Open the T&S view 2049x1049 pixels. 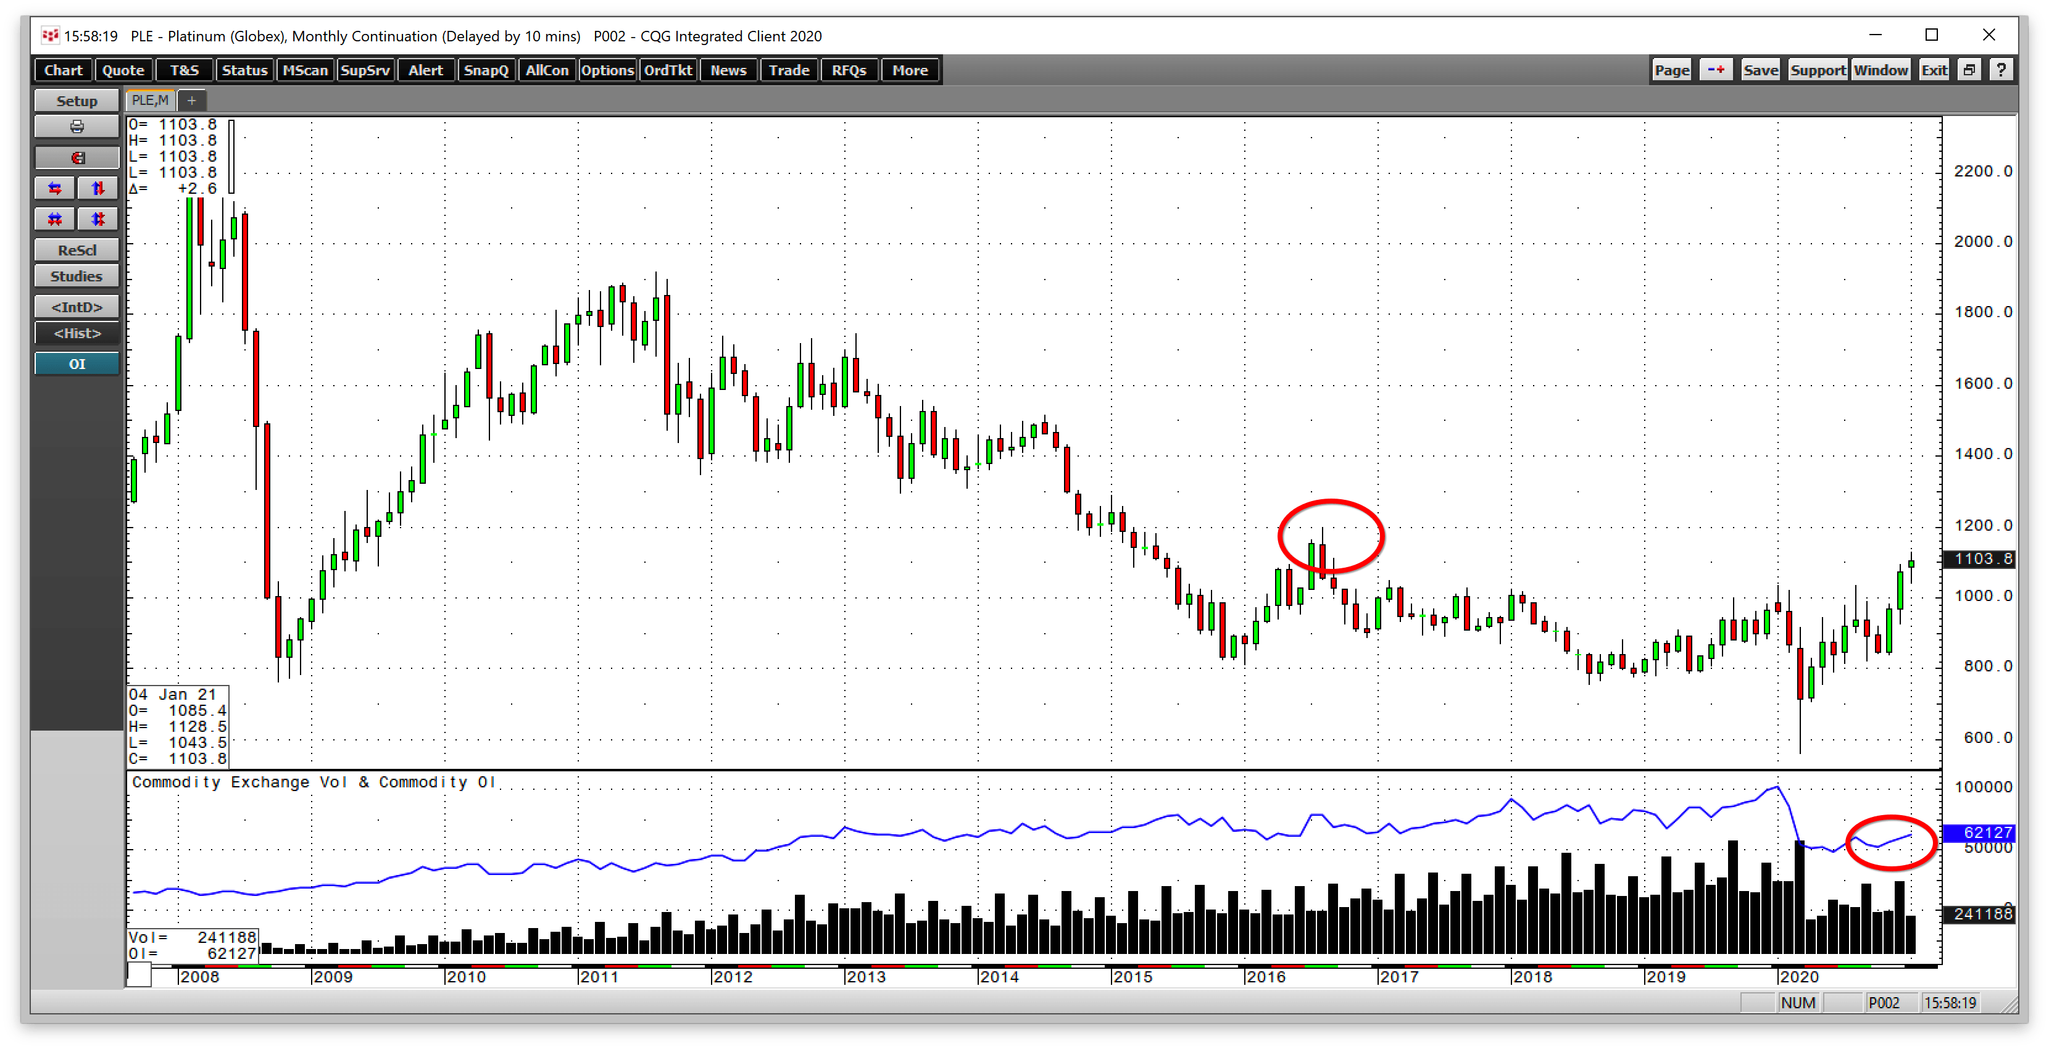pyautogui.click(x=185, y=70)
